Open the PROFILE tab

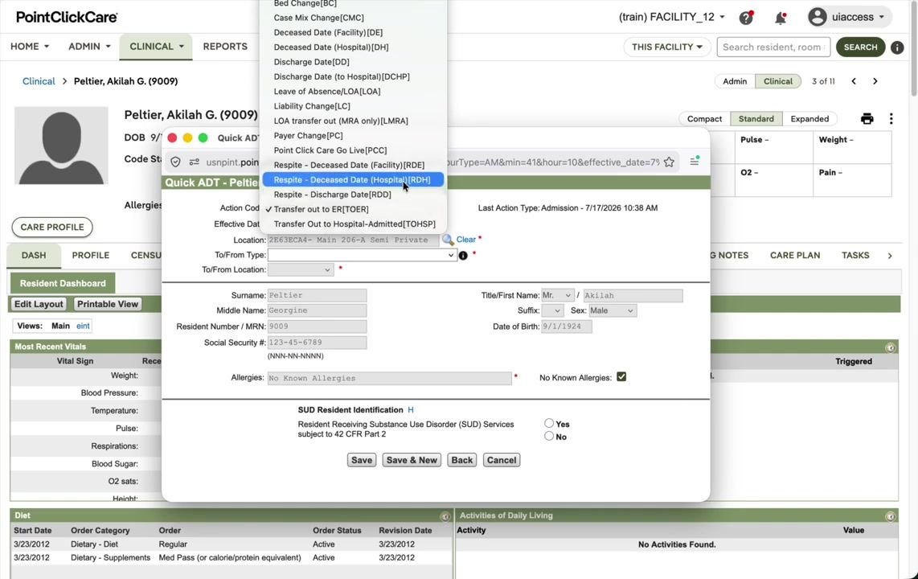click(91, 255)
